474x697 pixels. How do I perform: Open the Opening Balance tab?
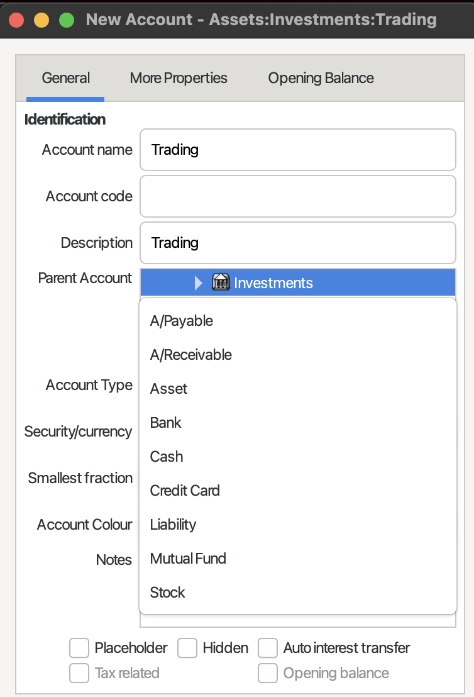point(321,78)
